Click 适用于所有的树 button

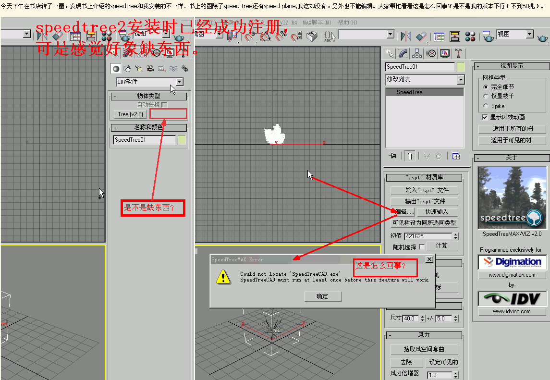tap(512, 129)
